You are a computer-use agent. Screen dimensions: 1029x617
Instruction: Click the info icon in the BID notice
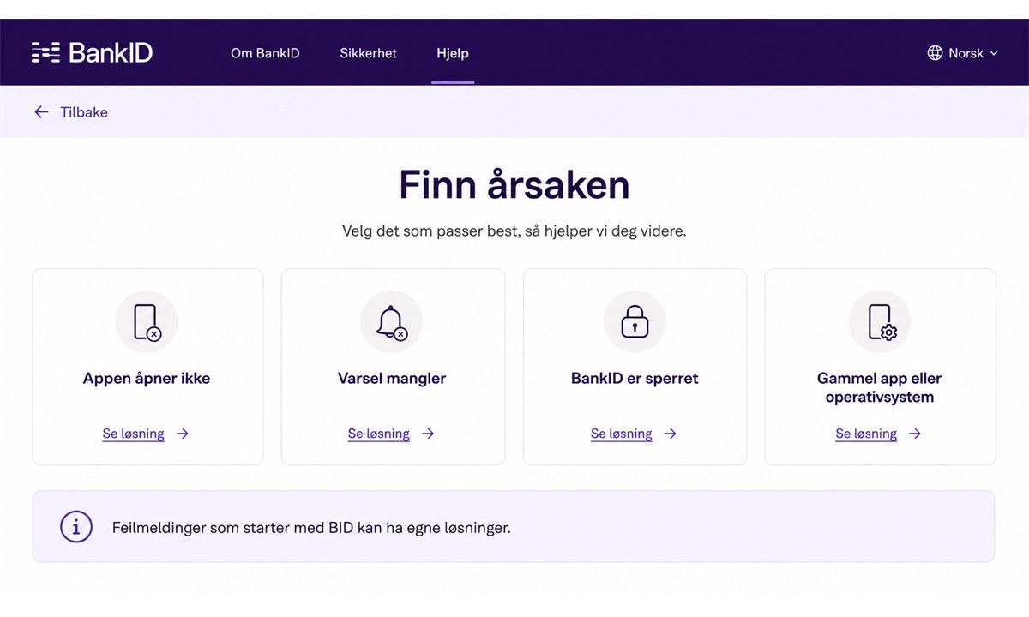(x=76, y=526)
